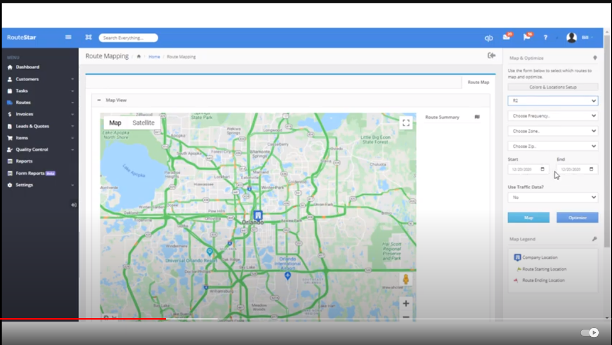Switch to the Satellite map view
Viewport: 612px width, 345px height.
pyautogui.click(x=143, y=123)
